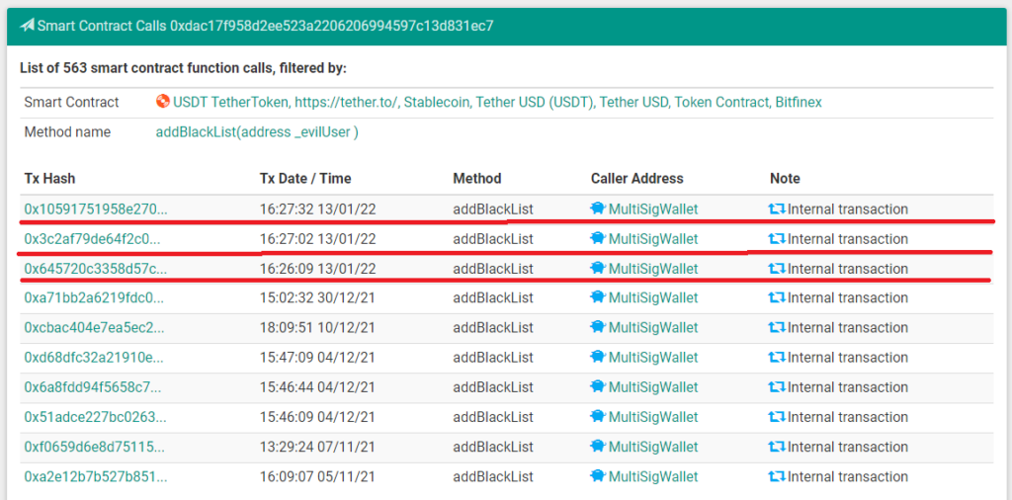Viewport: 1012px width, 500px height.
Task: Open transaction hash 0xf0659d6e8d75115...
Action: [x=94, y=447]
